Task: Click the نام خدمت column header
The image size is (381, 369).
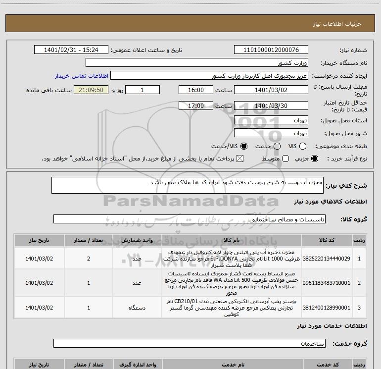Action: point(233,365)
